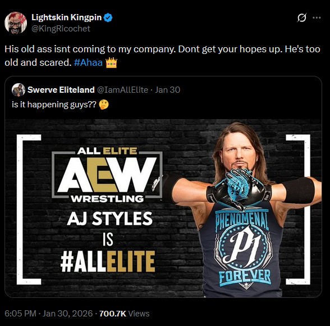330x326 pixels.
Task: Click the Lightskin Kingpin display name
Action: click(x=66, y=17)
